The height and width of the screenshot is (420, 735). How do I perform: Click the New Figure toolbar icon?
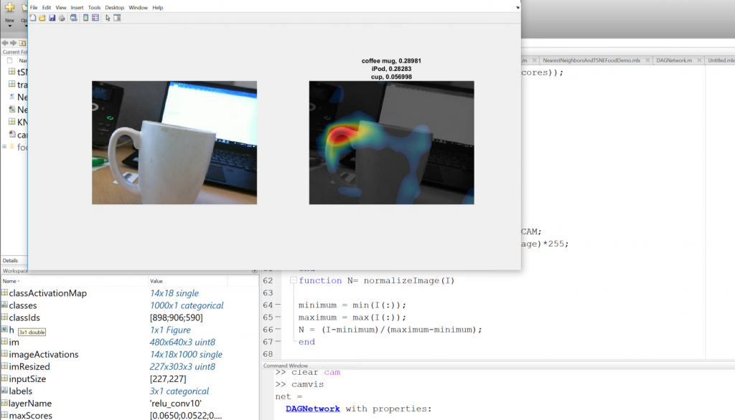coord(33,18)
